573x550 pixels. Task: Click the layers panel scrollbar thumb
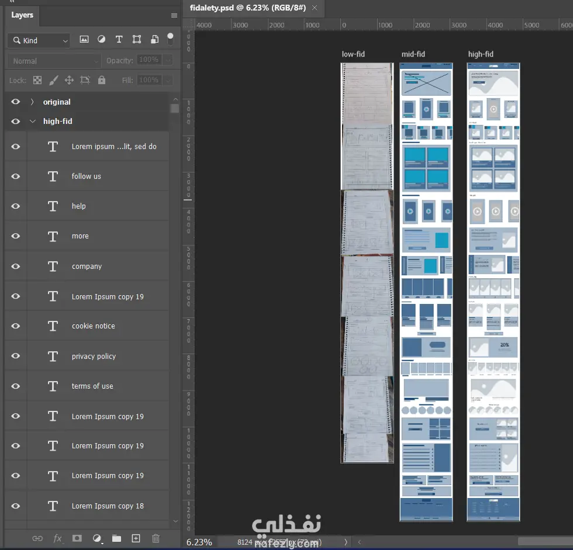175,109
